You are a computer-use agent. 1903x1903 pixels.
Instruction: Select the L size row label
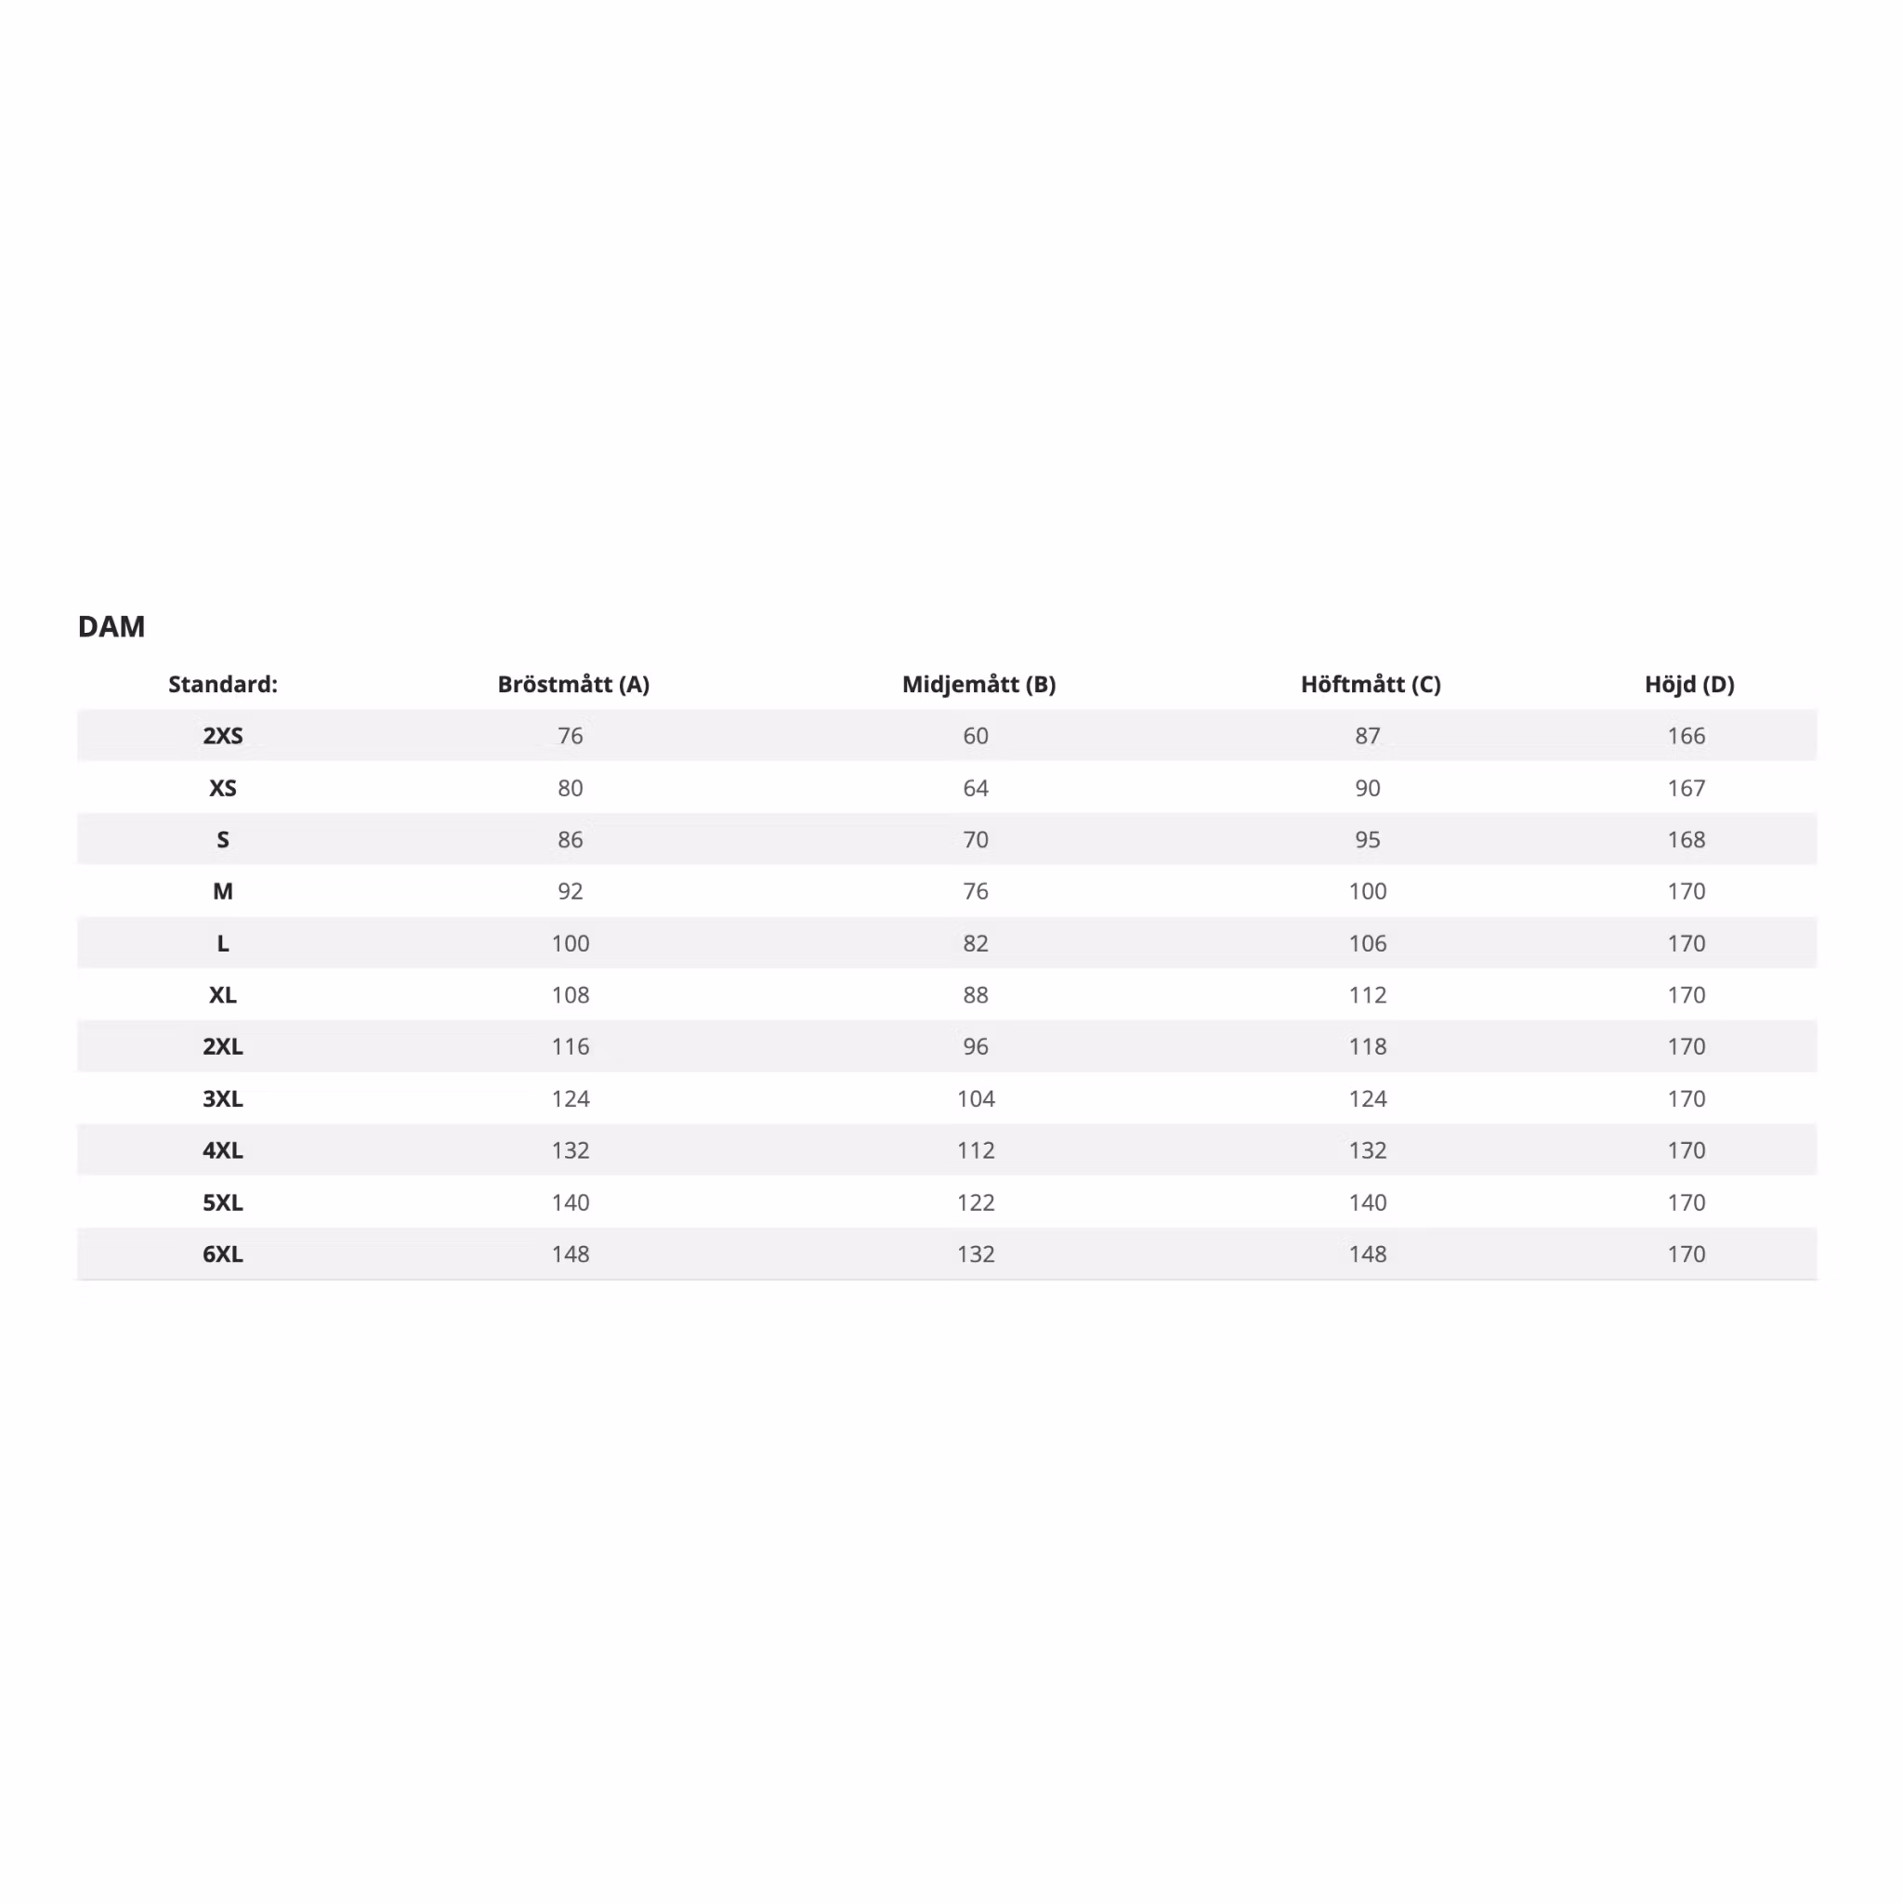pos(223,944)
